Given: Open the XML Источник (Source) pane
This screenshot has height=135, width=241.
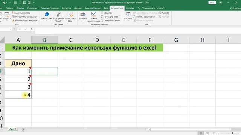Looking at the screenshot, I should tap(128, 16).
